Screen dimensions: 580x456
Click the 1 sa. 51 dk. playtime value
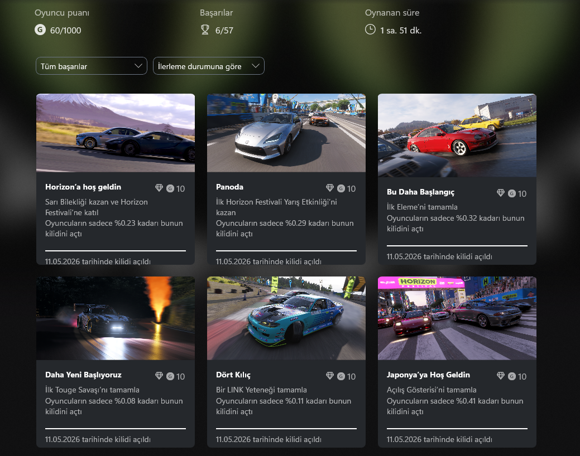click(x=401, y=30)
